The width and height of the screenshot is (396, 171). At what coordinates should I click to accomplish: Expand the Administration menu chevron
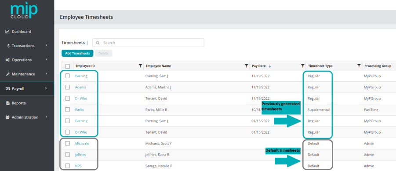[46, 117]
